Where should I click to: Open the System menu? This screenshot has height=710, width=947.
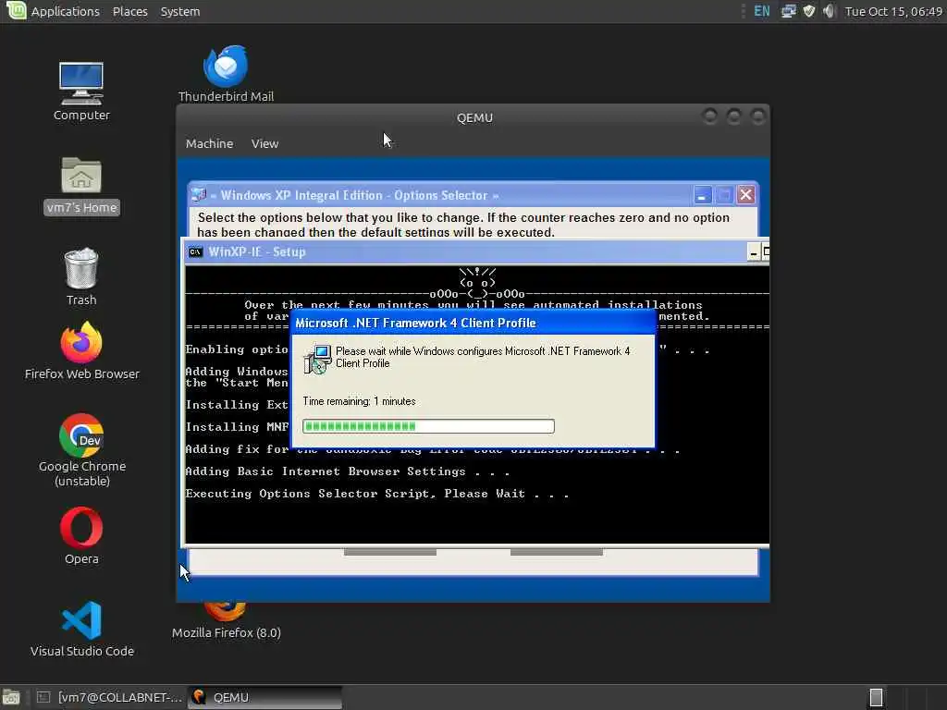[x=180, y=11]
